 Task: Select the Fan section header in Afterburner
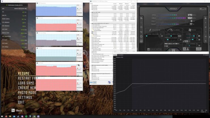(192, 30)
